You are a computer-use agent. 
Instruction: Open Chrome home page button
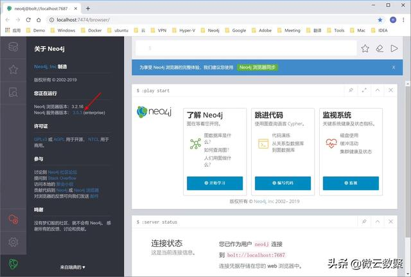click(x=39, y=20)
